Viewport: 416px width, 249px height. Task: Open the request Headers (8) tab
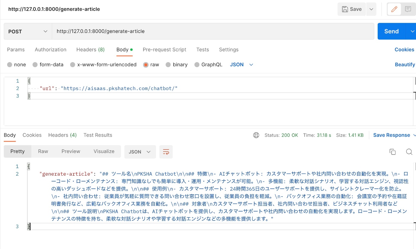click(x=90, y=50)
